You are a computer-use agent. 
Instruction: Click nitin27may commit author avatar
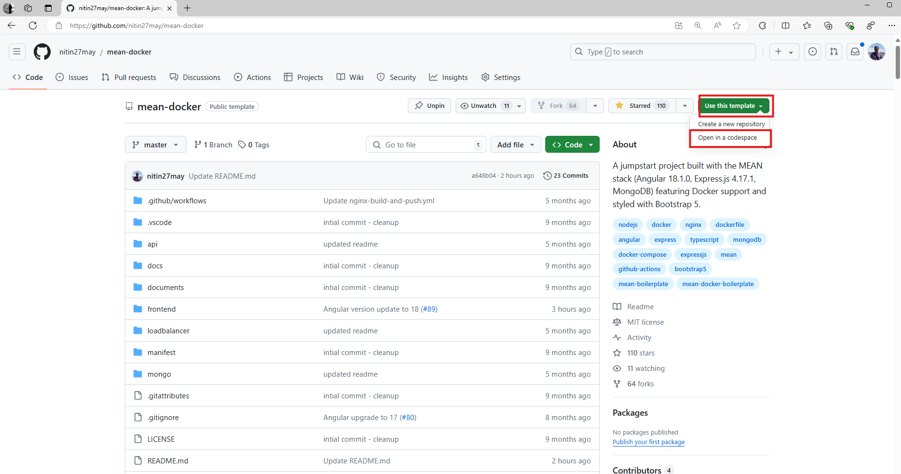[x=137, y=176]
